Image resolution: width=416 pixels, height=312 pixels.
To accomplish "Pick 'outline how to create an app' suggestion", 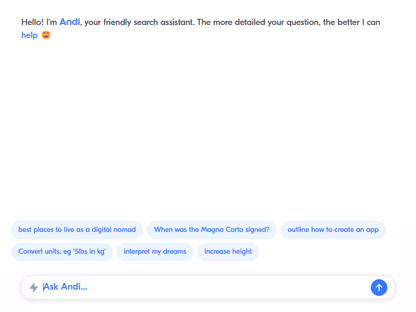I will pyautogui.click(x=333, y=230).
